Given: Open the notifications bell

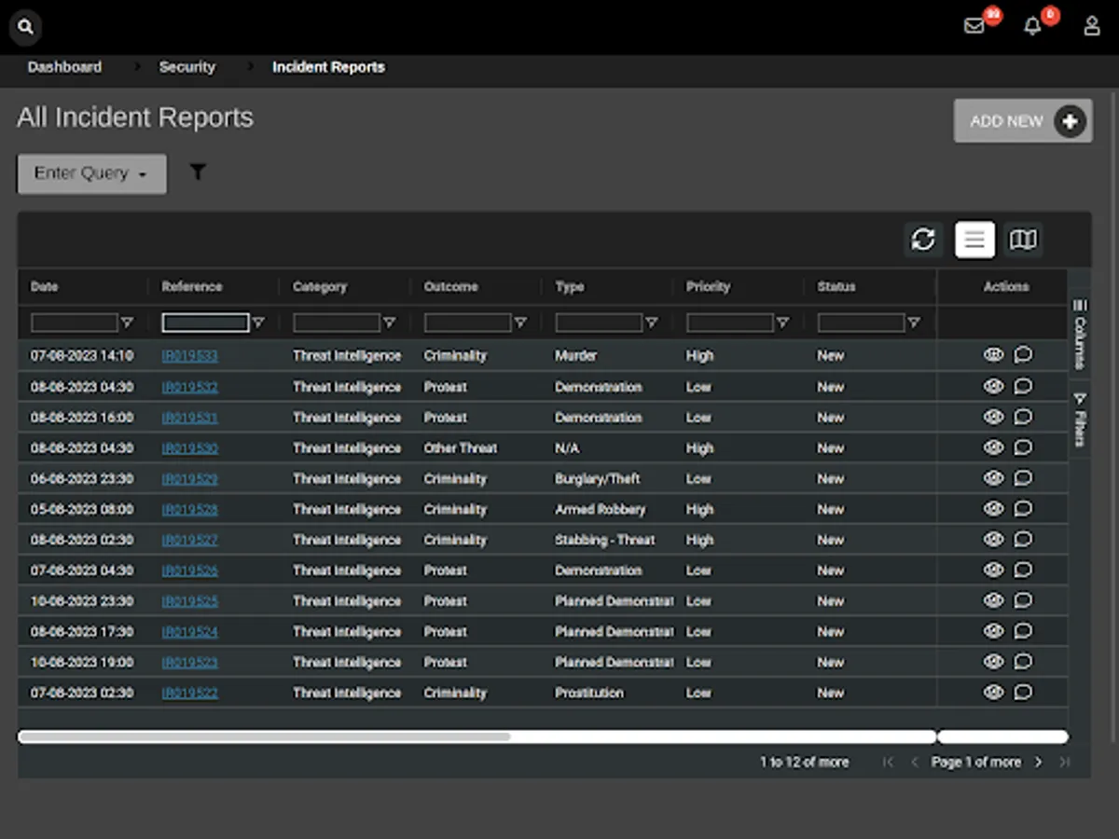Looking at the screenshot, I should (1032, 26).
